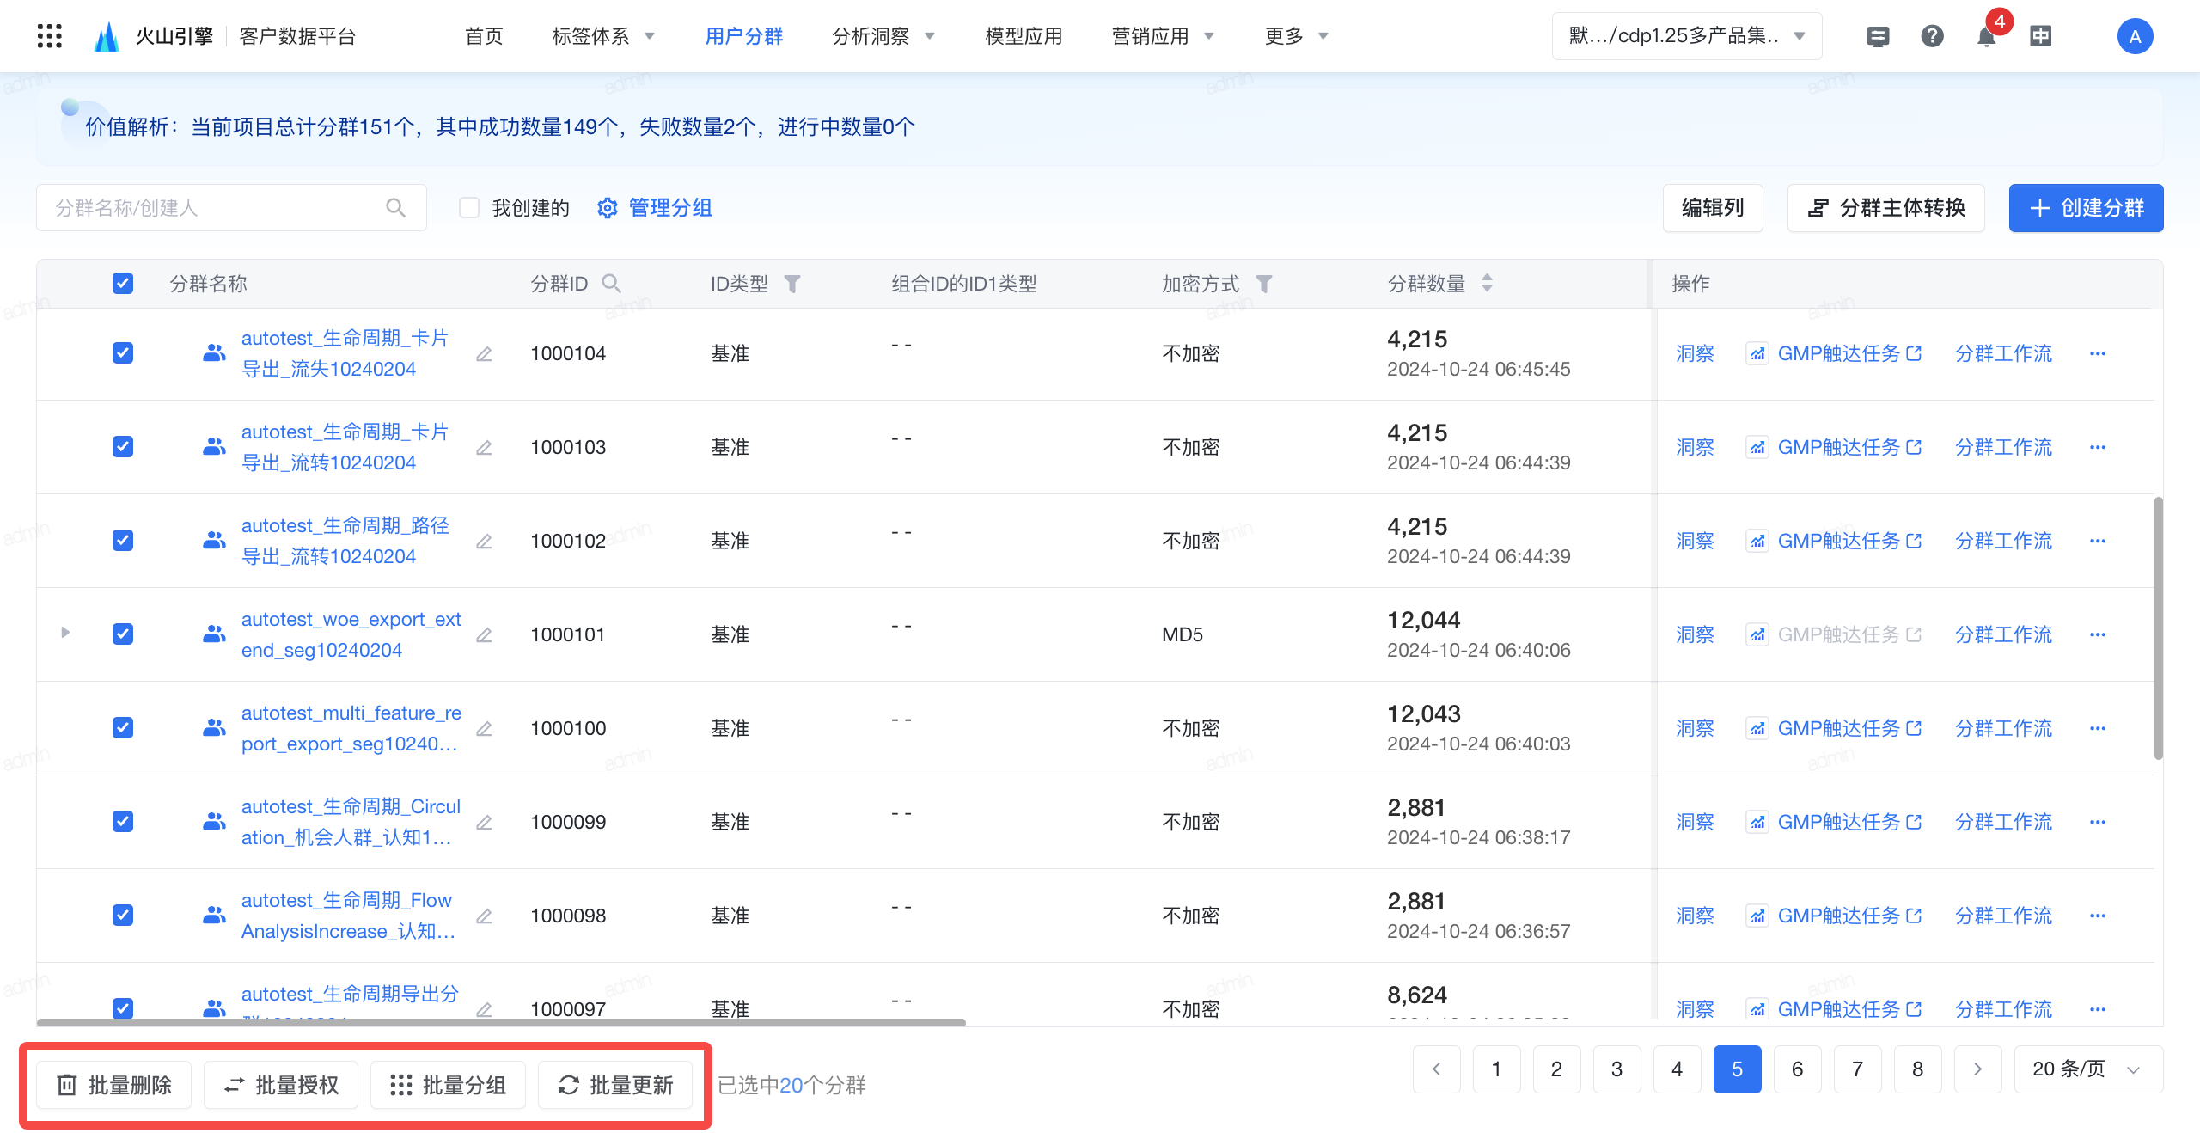Open more actions for segment 1000103
This screenshot has width=2200, height=1133.
tap(2098, 447)
